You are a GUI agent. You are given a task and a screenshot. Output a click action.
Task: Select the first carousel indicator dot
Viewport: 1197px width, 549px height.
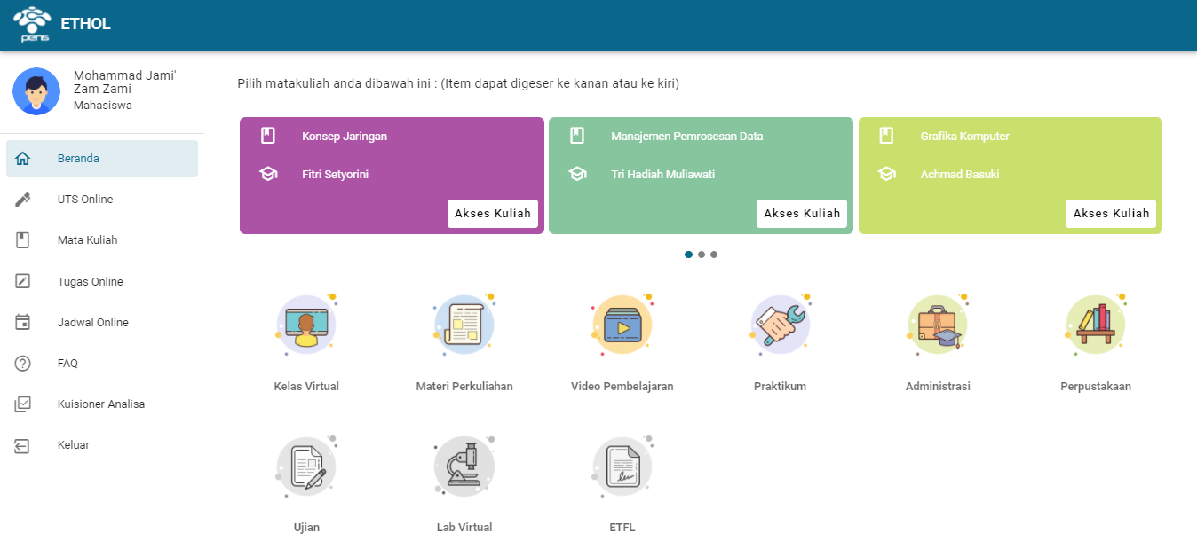(689, 254)
